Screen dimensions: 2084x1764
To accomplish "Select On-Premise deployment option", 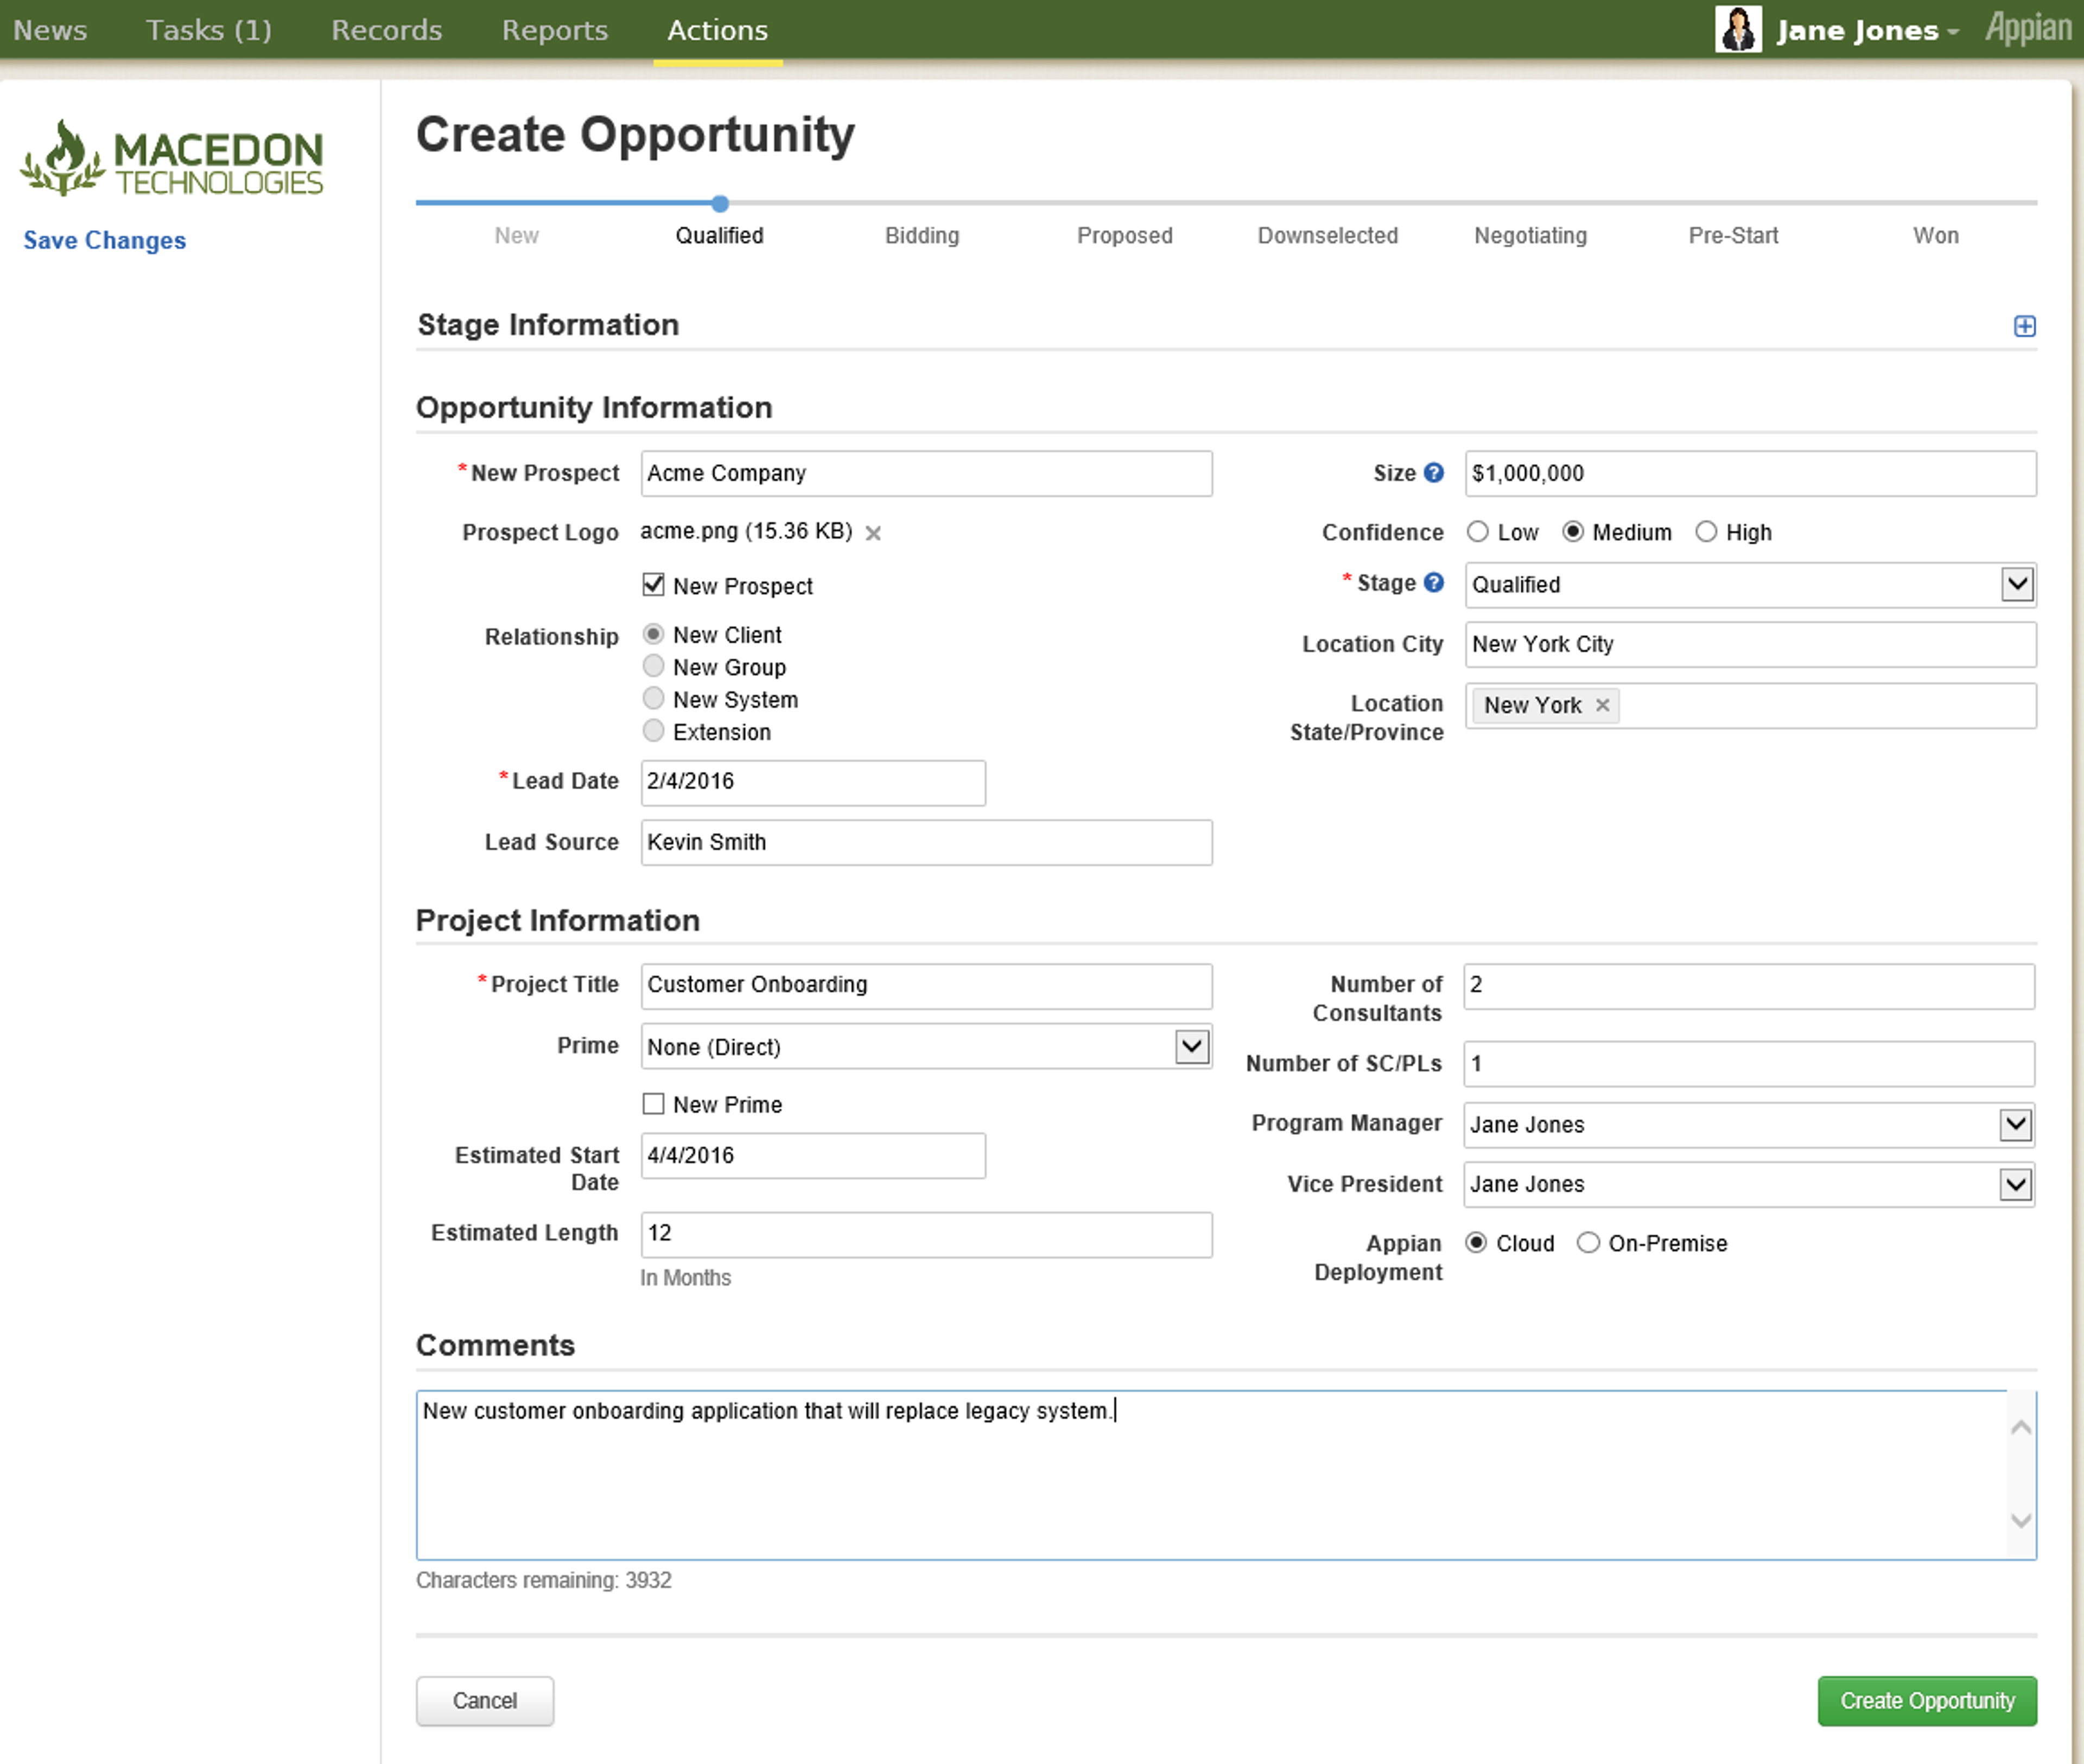I will (1588, 1243).
